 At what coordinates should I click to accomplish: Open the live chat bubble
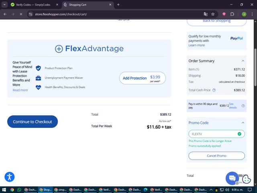(x=232, y=178)
